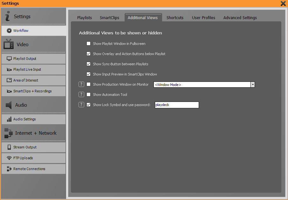Enable Show Automation Tool checkbox
This screenshot has width=288, height=200.
89,94
